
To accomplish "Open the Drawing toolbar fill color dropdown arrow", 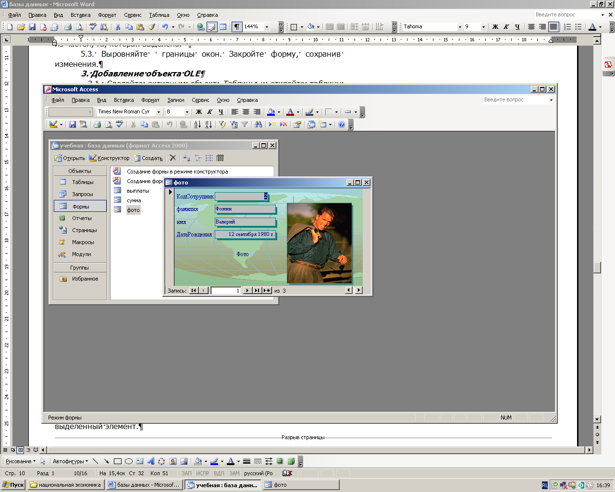I will (206, 461).
